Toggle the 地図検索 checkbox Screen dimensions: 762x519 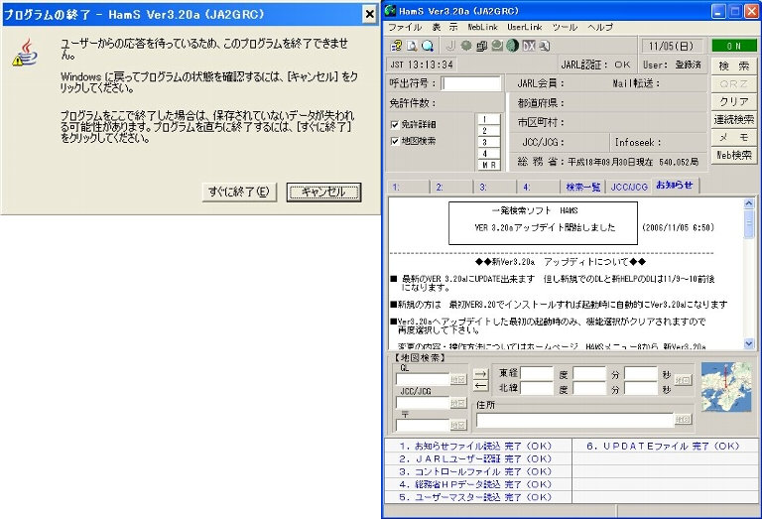(x=395, y=142)
